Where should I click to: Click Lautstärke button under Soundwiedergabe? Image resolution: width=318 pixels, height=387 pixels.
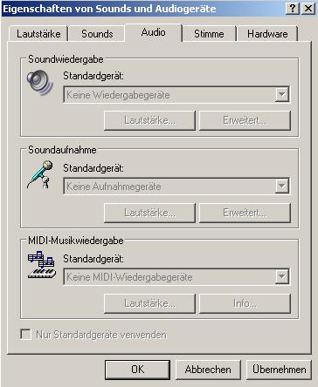(149, 120)
